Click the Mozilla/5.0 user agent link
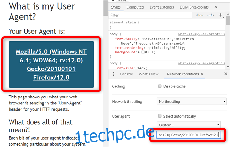 tap(51, 65)
